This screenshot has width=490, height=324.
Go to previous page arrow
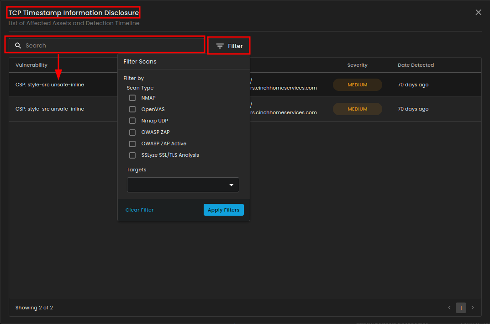pos(449,308)
